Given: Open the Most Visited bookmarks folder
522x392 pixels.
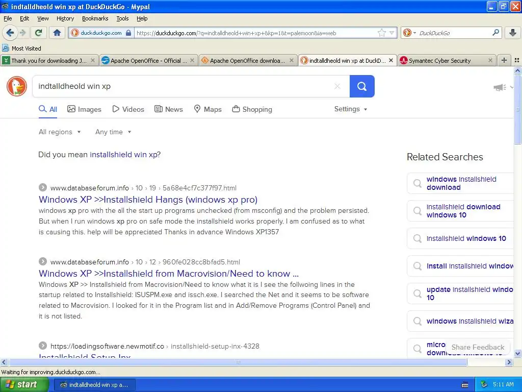Looking at the screenshot, I should pyautogui.click(x=21, y=48).
